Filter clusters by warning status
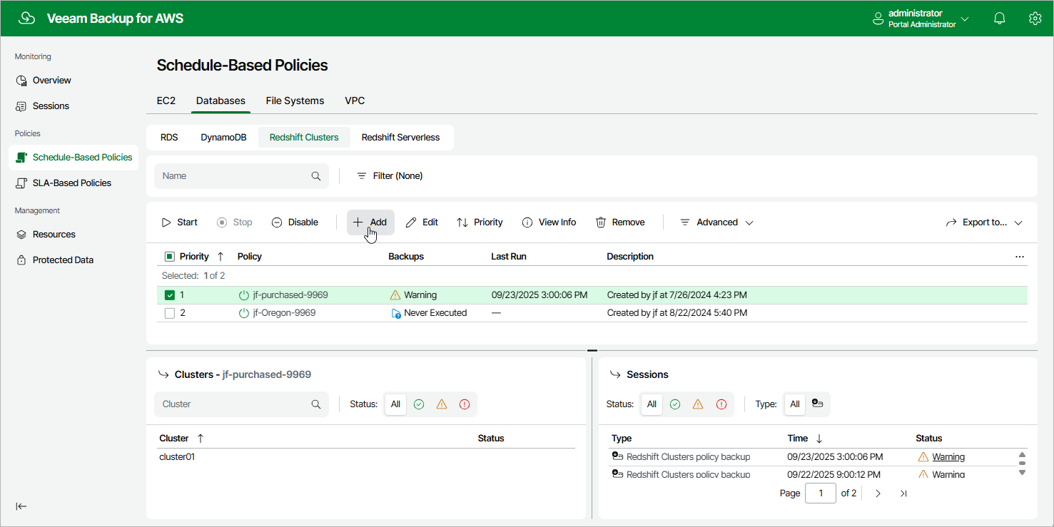The width and height of the screenshot is (1054, 527). 442,404
